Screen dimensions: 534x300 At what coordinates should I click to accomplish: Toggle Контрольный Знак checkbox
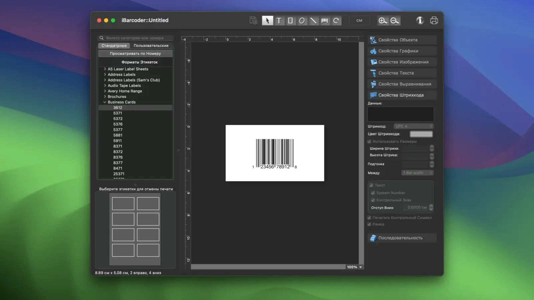pyautogui.click(x=373, y=200)
